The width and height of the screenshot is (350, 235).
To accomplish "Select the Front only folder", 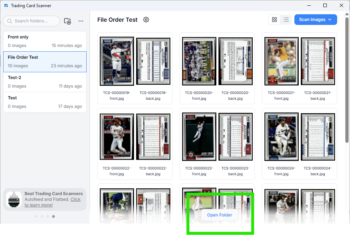I will [x=45, y=41].
